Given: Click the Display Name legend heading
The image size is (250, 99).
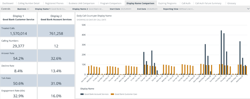Looking at the screenshot, I should tap(87, 89).
